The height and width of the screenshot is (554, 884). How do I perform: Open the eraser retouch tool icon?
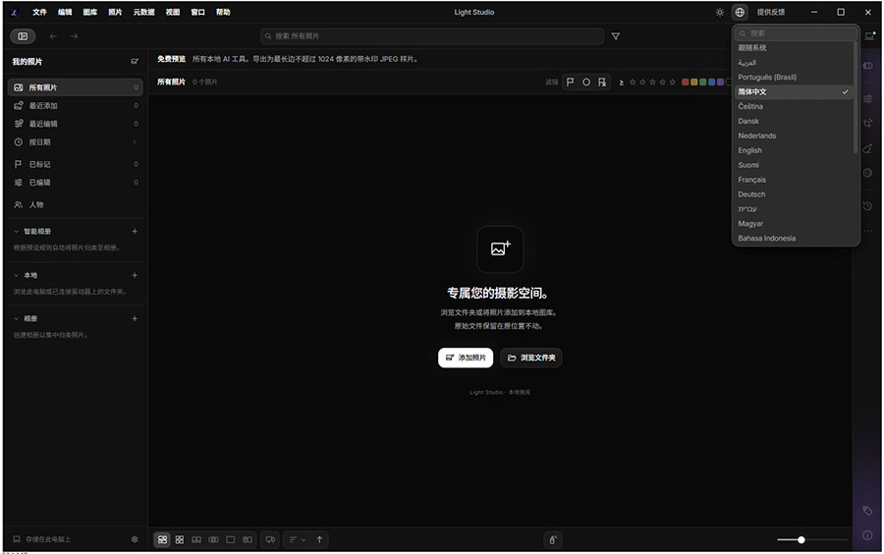(x=867, y=148)
